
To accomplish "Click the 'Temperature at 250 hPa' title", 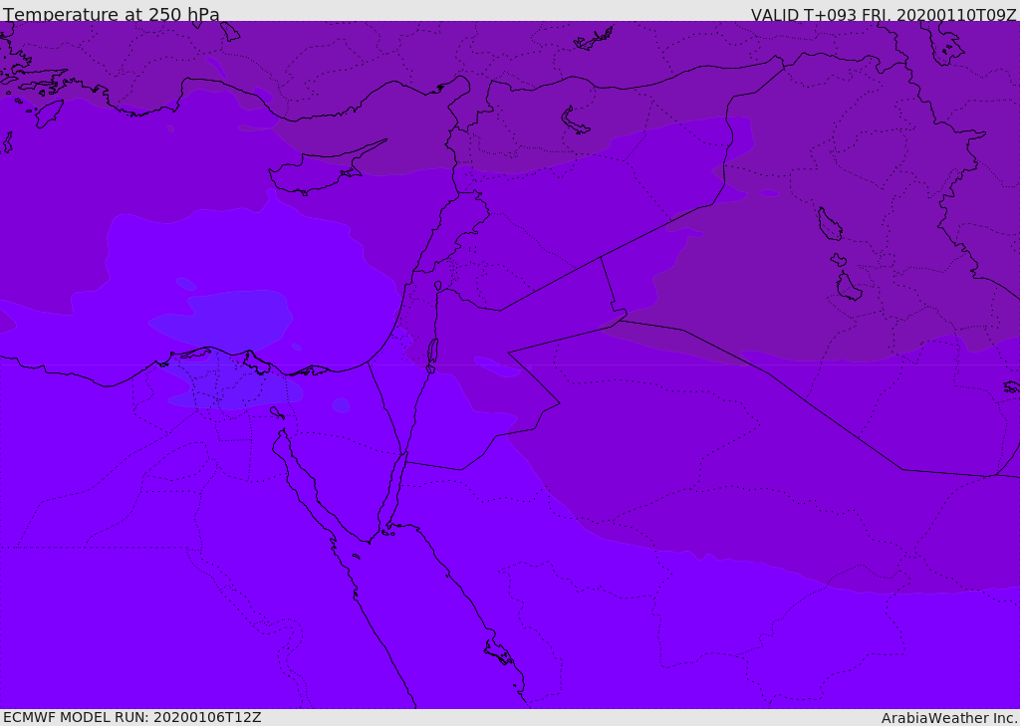I will 112,14.
